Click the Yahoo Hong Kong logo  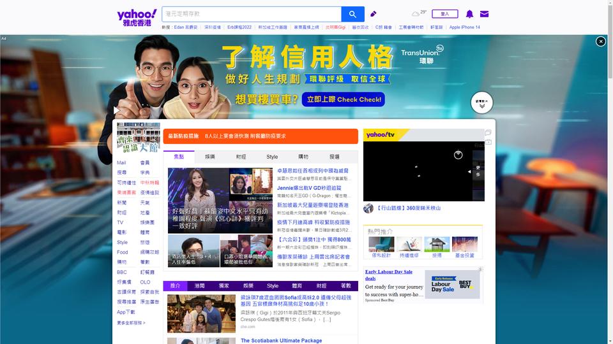pyautogui.click(x=137, y=18)
